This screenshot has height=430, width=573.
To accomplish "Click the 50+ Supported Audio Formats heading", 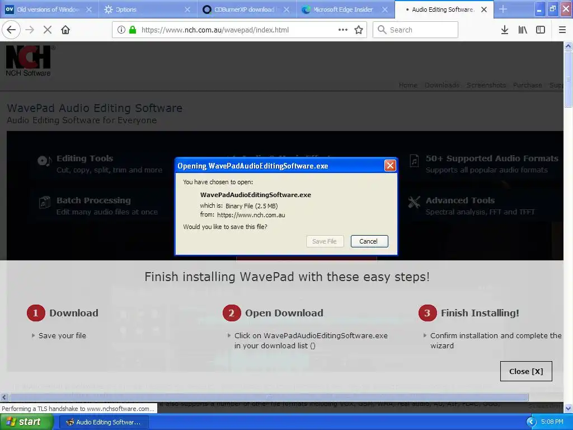I will coord(492,158).
